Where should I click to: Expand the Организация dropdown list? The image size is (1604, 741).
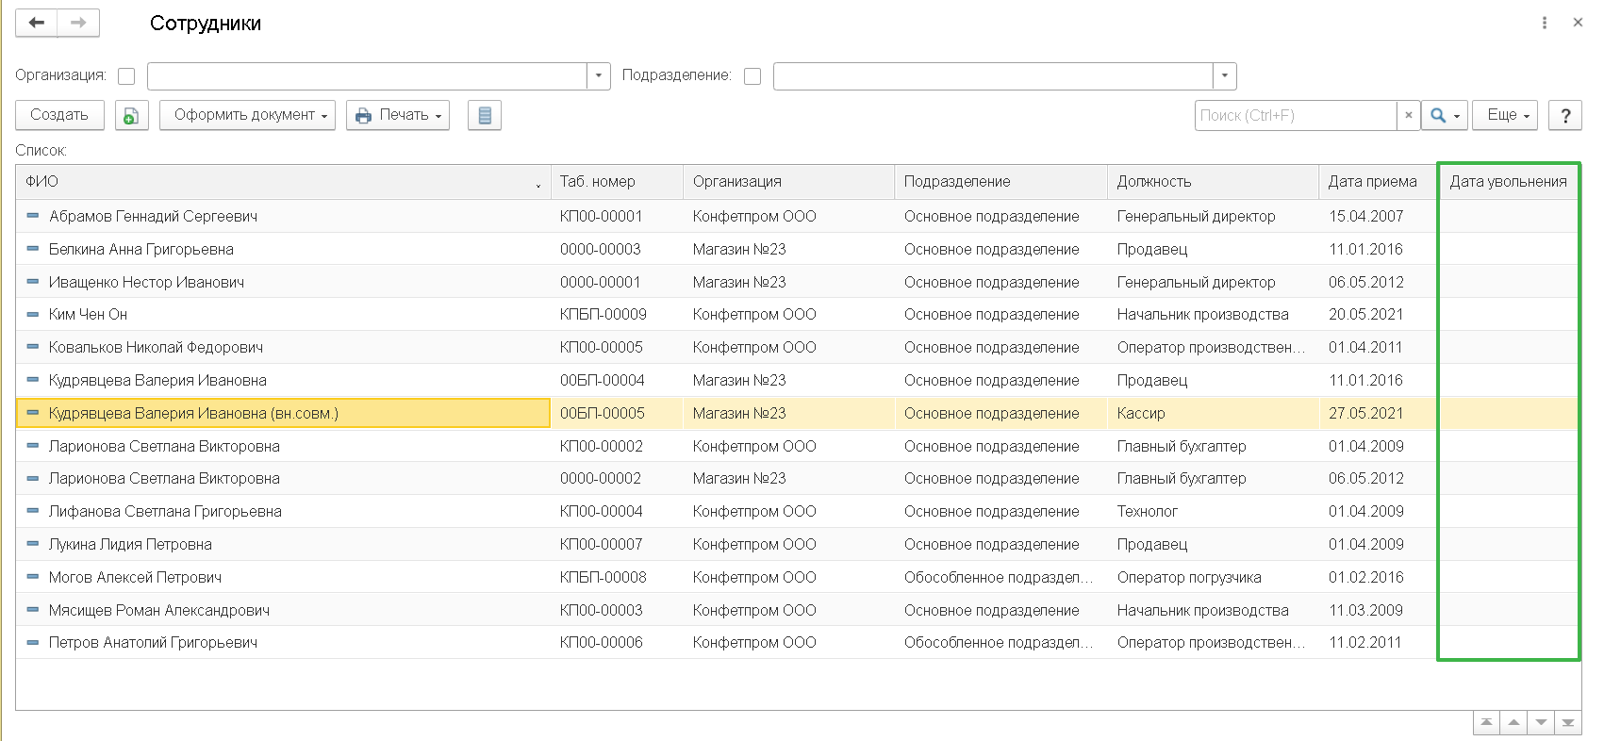[599, 76]
